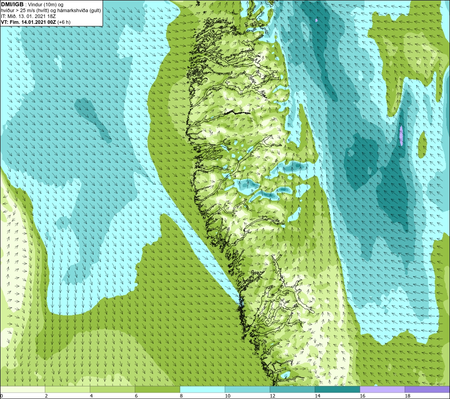Click the legend scale label '4'
This screenshot has height=399, width=450.
pos(91,396)
